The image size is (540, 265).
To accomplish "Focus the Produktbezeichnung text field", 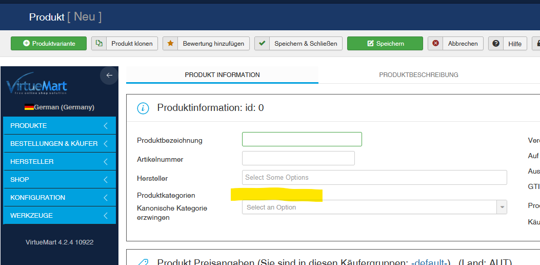I will coord(302,139).
